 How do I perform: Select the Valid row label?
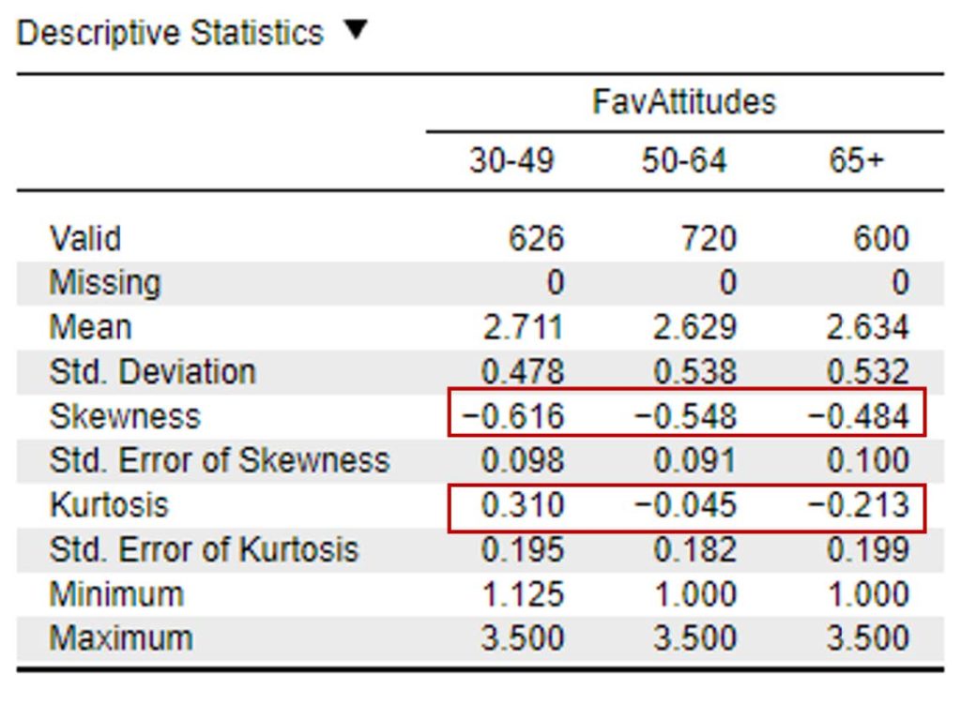[x=84, y=238]
